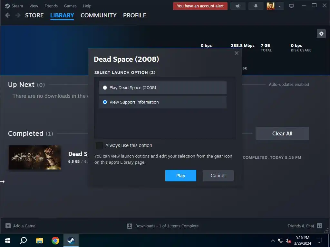Click the 0 bps DISK USAGE value
The height and width of the screenshot is (247, 330).
pyautogui.click(x=301, y=48)
